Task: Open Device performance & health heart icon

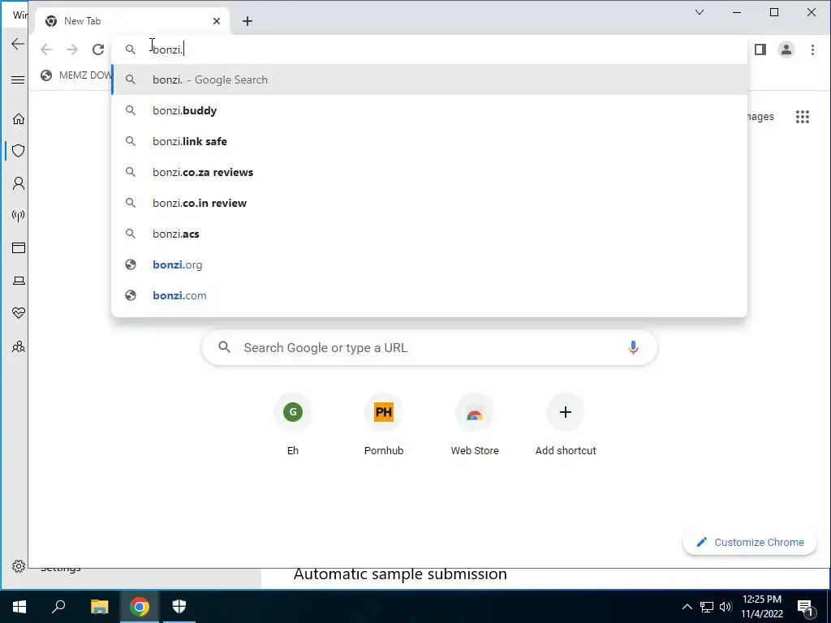Action: [19, 313]
